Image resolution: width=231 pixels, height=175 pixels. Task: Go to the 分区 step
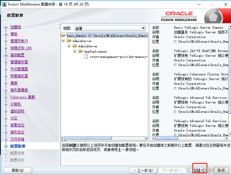14,118
